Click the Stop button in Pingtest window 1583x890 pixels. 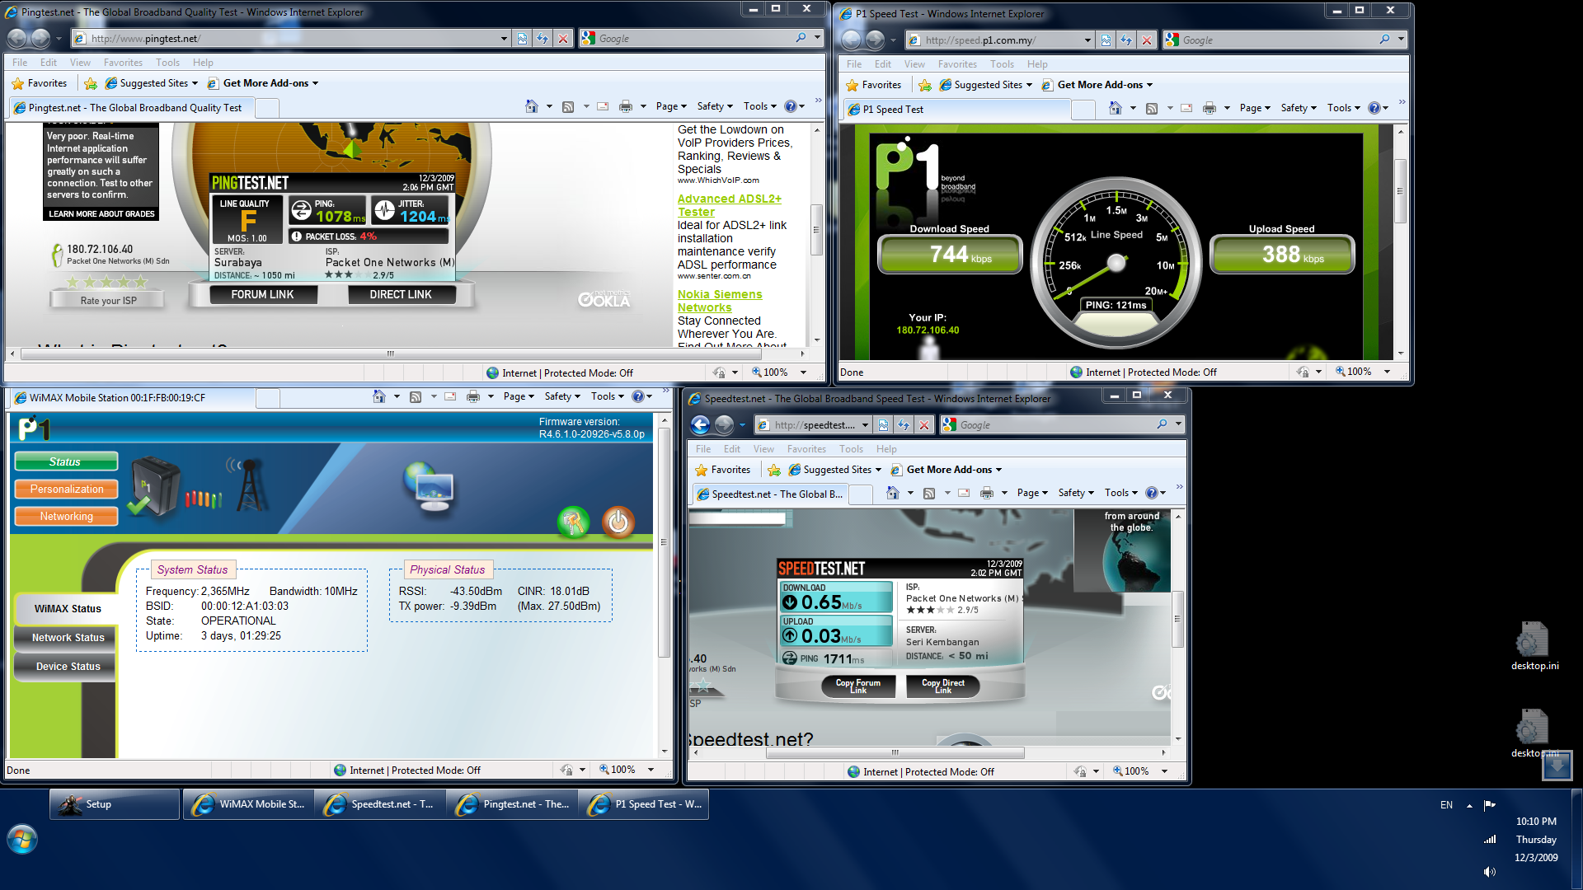pyautogui.click(x=562, y=39)
